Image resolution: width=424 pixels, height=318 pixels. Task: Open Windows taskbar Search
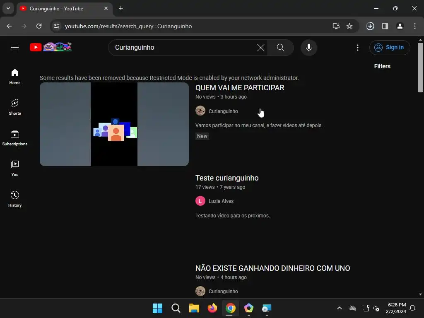176,308
